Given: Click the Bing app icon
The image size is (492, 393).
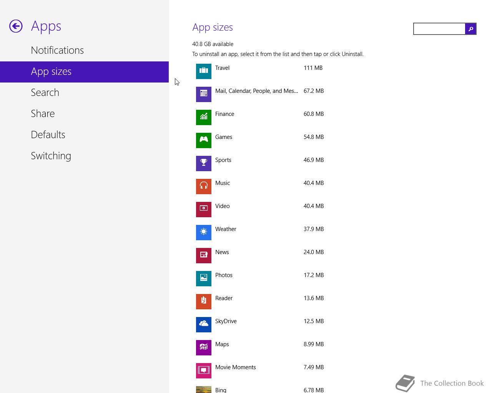Looking at the screenshot, I should tap(204, 390).
